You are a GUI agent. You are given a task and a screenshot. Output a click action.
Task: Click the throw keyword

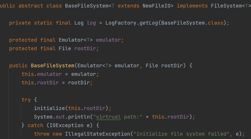tap(42, 134)
